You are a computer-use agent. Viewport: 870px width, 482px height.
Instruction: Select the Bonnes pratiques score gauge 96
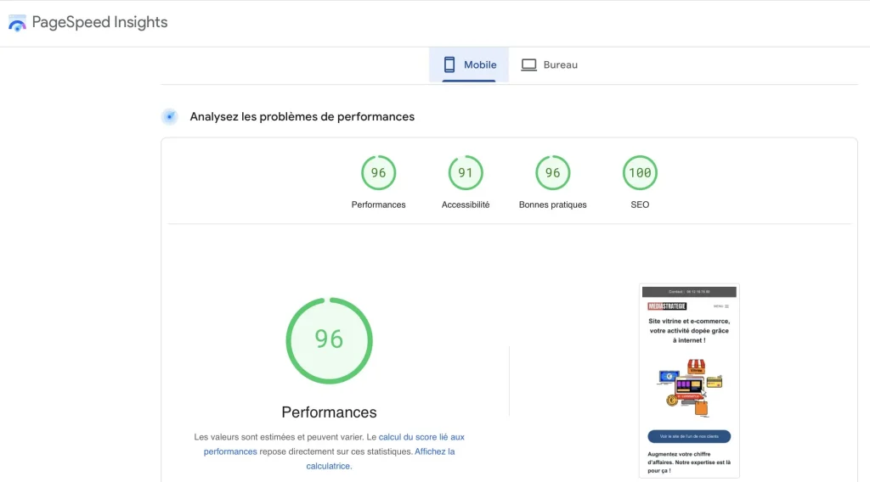click(x=552, y=173)
